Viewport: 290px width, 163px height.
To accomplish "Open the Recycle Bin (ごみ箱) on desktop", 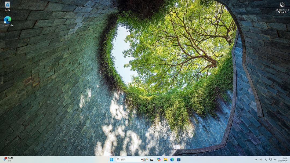I will click(7, 5).
